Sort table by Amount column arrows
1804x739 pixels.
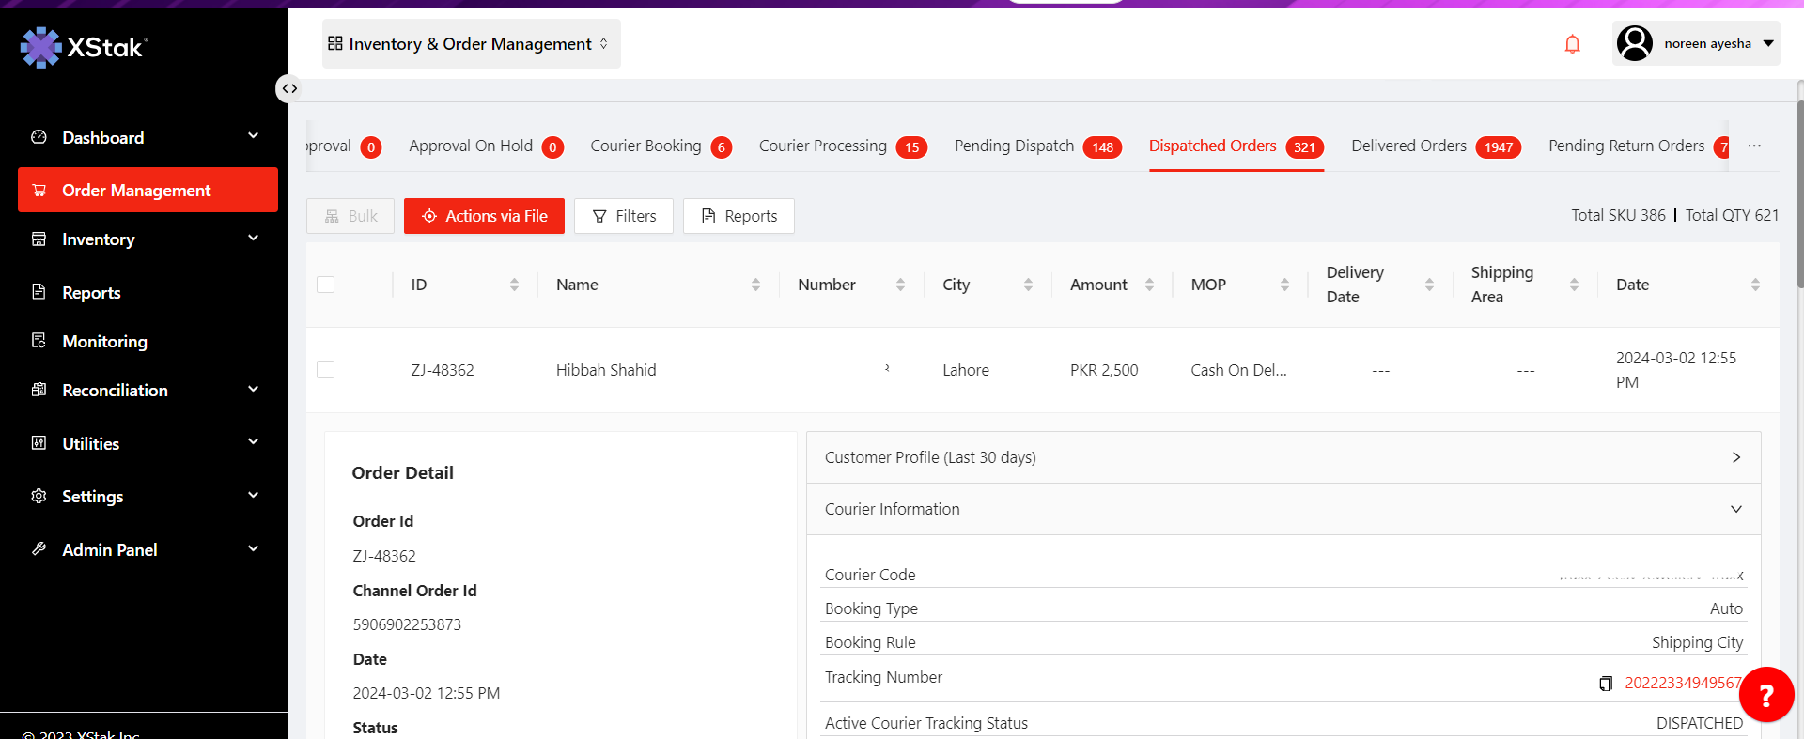[x=1149, y=285]
